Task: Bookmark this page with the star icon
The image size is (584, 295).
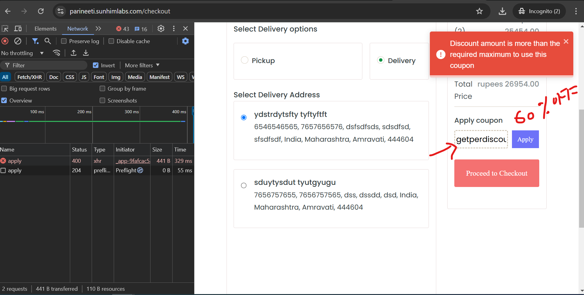Action: click(x=479, y=11)
